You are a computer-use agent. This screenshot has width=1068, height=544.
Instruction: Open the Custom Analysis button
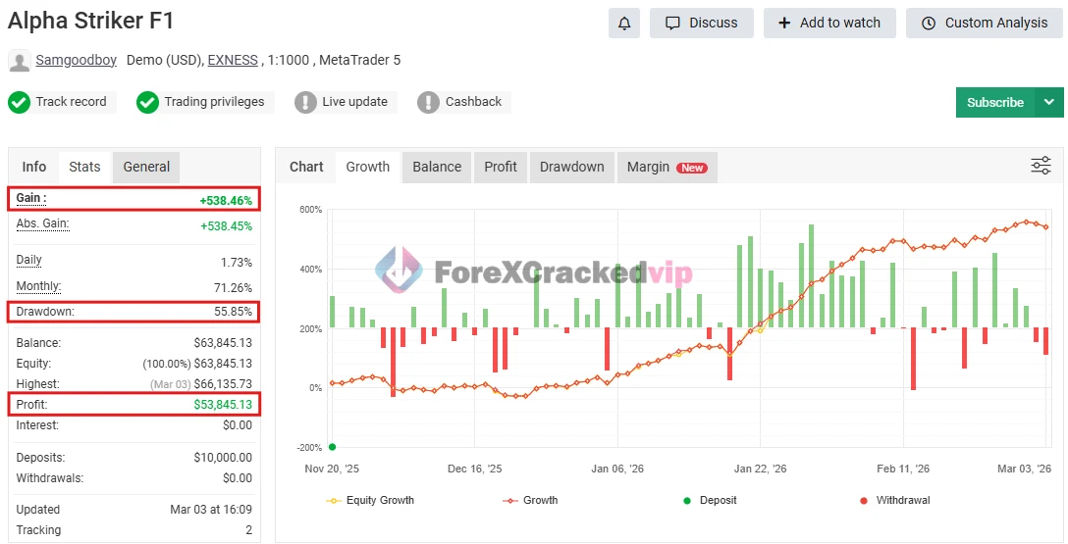point(985,23)
